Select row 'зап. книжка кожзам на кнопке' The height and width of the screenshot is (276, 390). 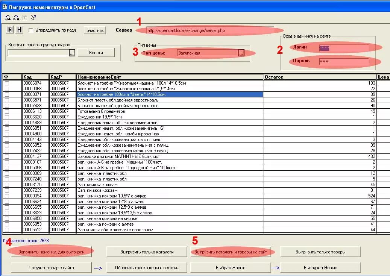(x=170, y=218)
